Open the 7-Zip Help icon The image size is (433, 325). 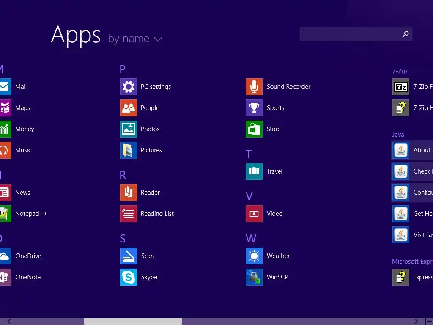click(401, 108)
